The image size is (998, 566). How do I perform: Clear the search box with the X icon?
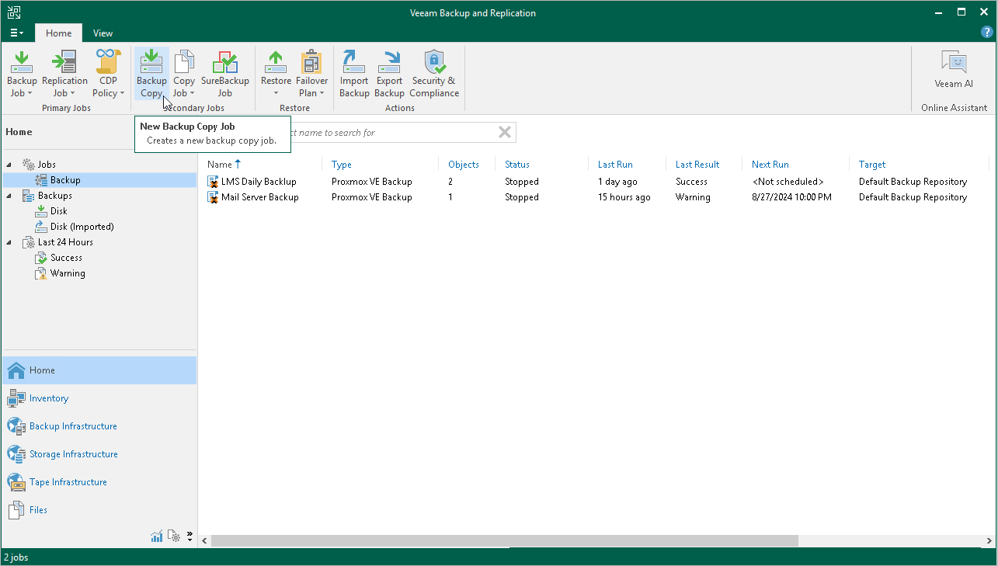505,132
